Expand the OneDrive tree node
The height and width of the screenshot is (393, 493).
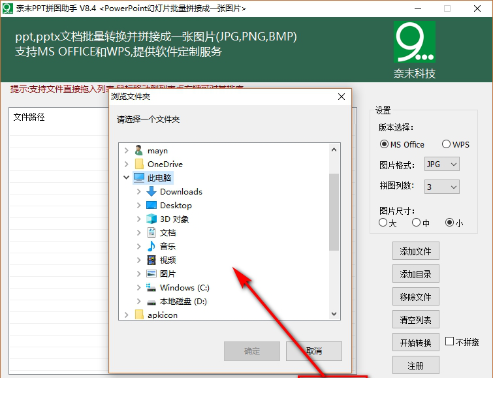(127, 164)
